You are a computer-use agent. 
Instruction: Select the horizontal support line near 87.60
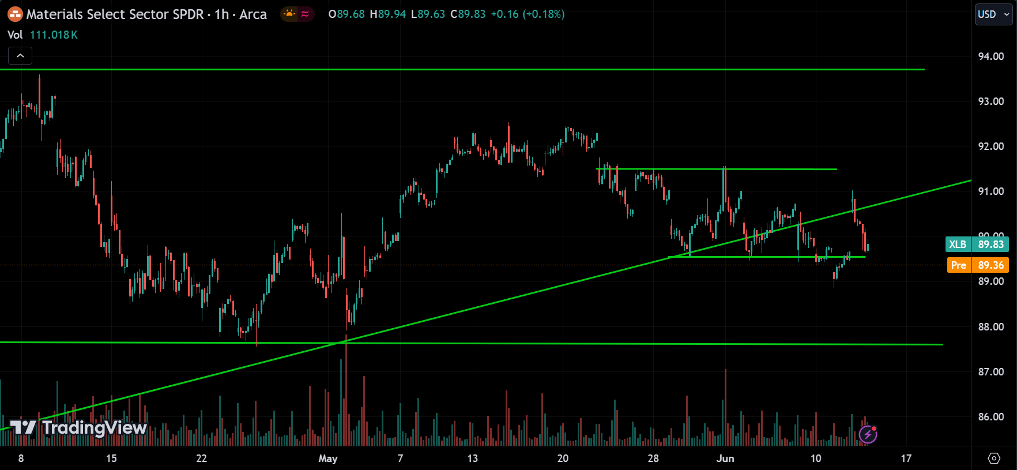click(470, 344)
